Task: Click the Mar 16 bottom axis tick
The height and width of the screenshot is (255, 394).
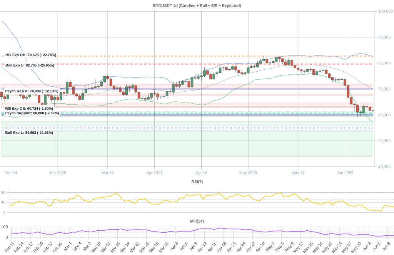Action: tap(115, 247)
